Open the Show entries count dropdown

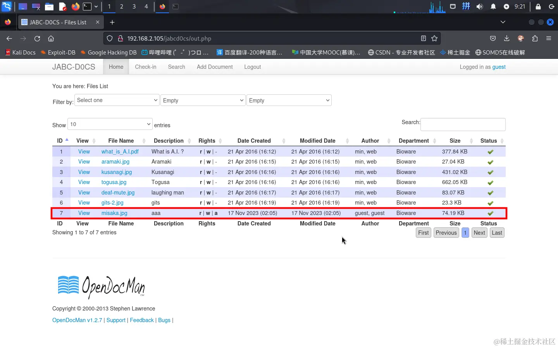click(110, 125)
